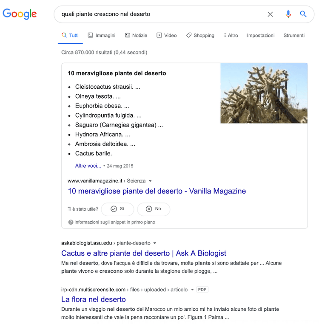Viewport: 319px width, 324px height.
Task: Click the irp-cdn.multiscreensite.com breadcrumb URL
Action: point(93,290)
